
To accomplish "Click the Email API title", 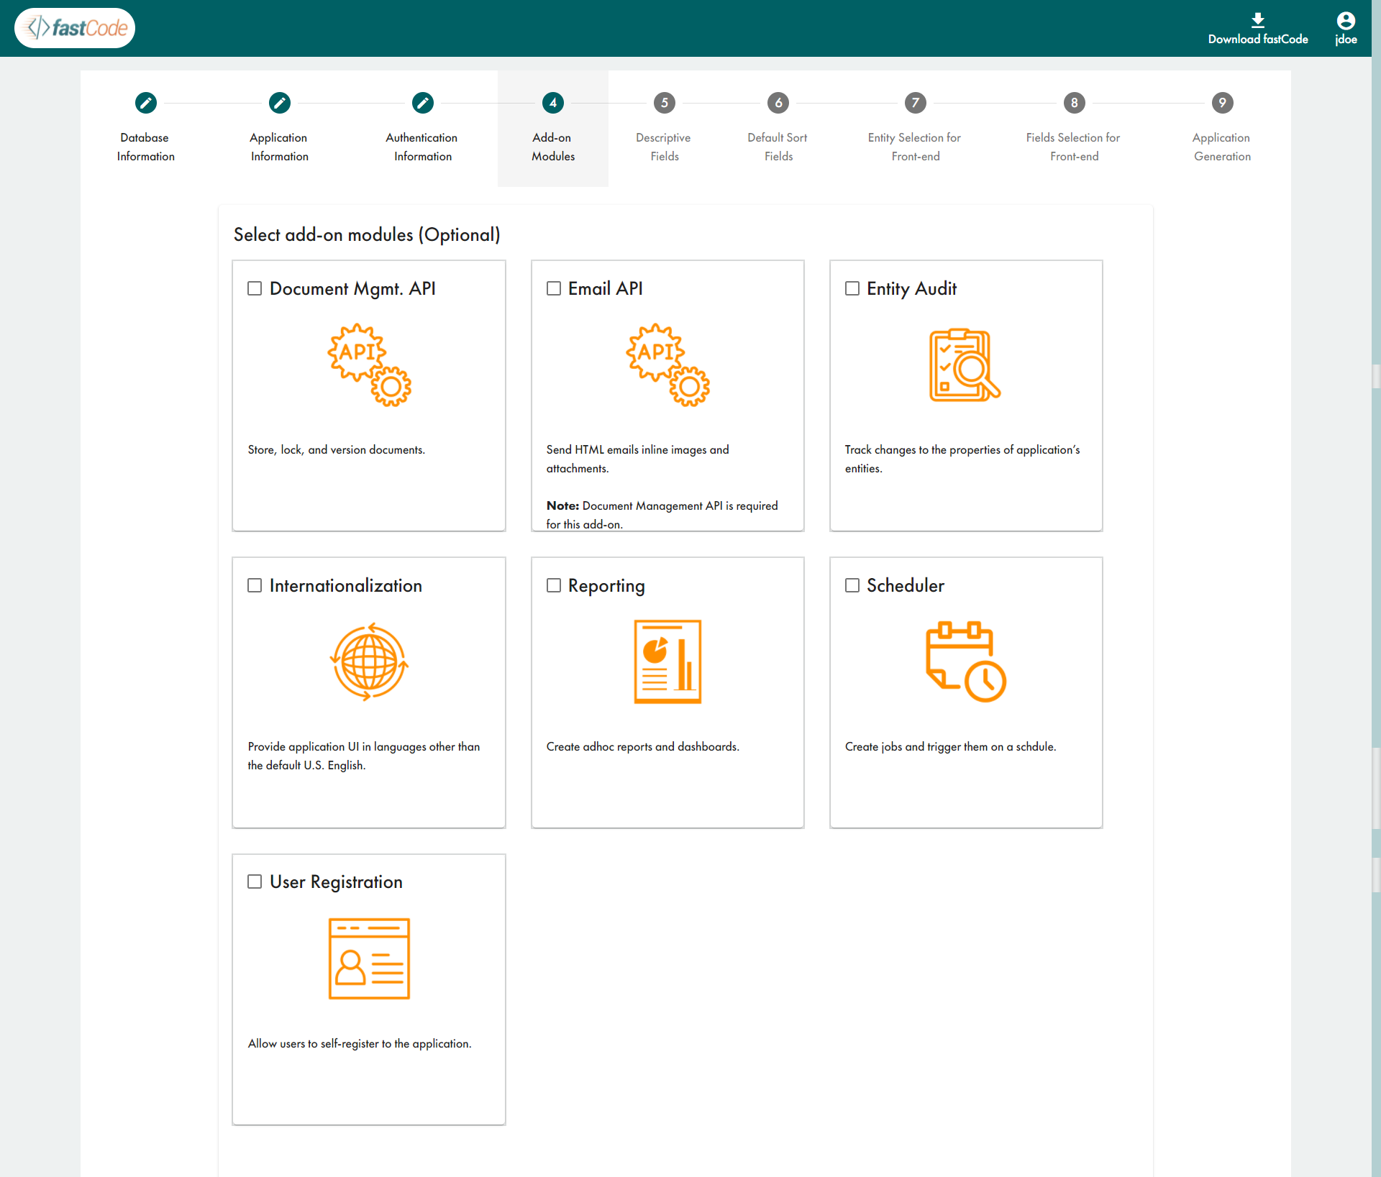I will coord(606,288).
